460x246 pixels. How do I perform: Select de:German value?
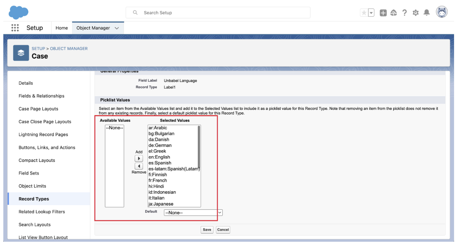tap(160, 145)
